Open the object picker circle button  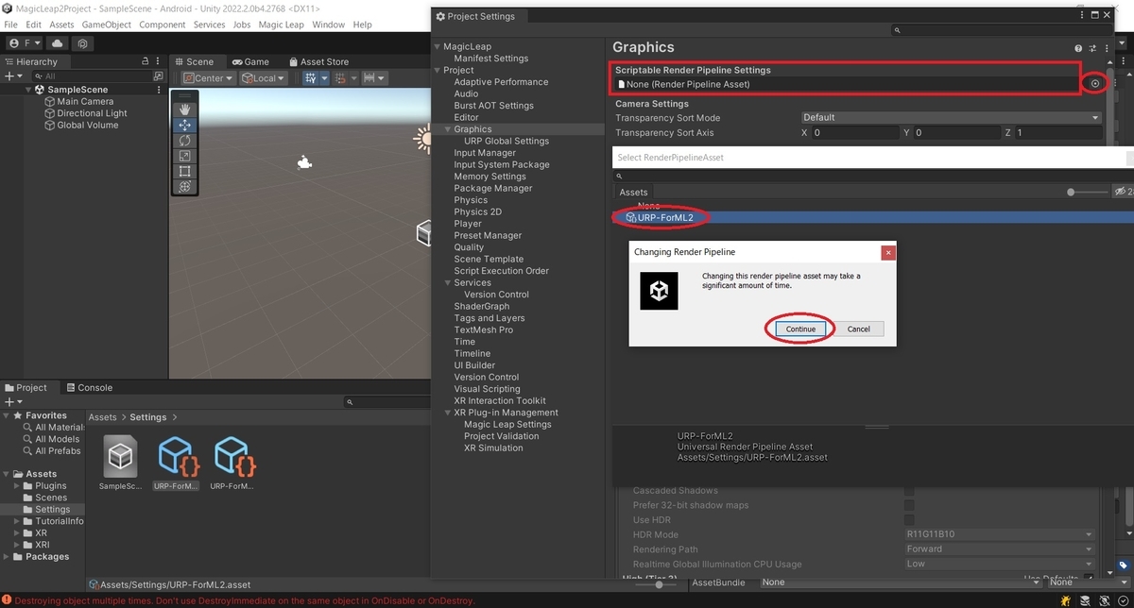[x=1095, y=84]
